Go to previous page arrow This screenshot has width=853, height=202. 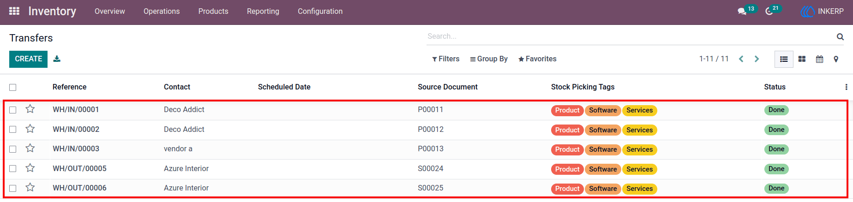[x=741, y=59]
